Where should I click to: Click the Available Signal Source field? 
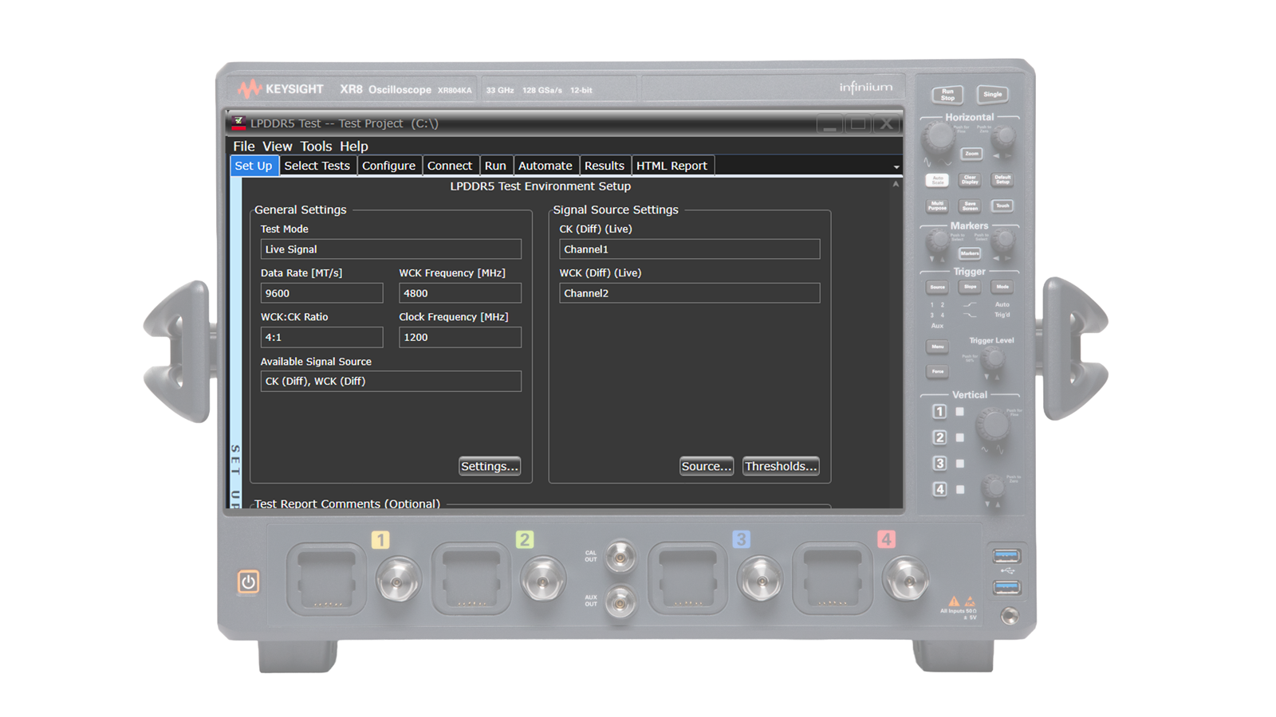tap(391, 381)
